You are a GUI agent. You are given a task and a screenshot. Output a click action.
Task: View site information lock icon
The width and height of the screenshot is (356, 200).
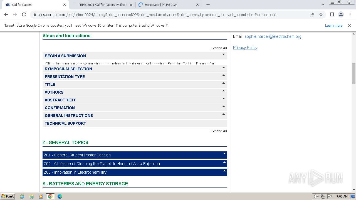click(35, 15)
